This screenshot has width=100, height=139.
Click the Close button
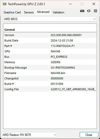click(89, 135)
